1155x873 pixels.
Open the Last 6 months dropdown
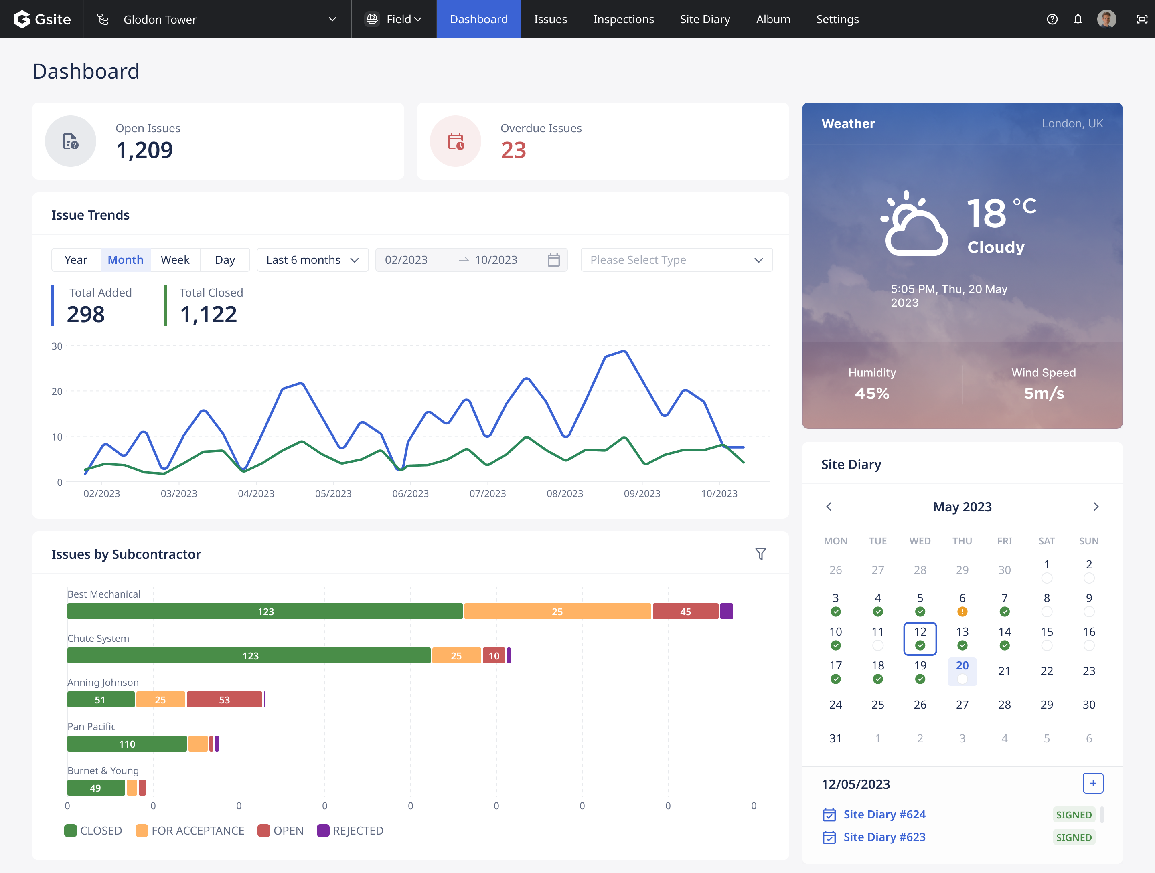coord(312,260)
